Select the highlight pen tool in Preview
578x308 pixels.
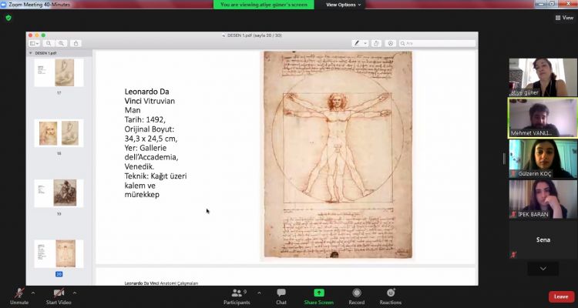pos(357,43)
